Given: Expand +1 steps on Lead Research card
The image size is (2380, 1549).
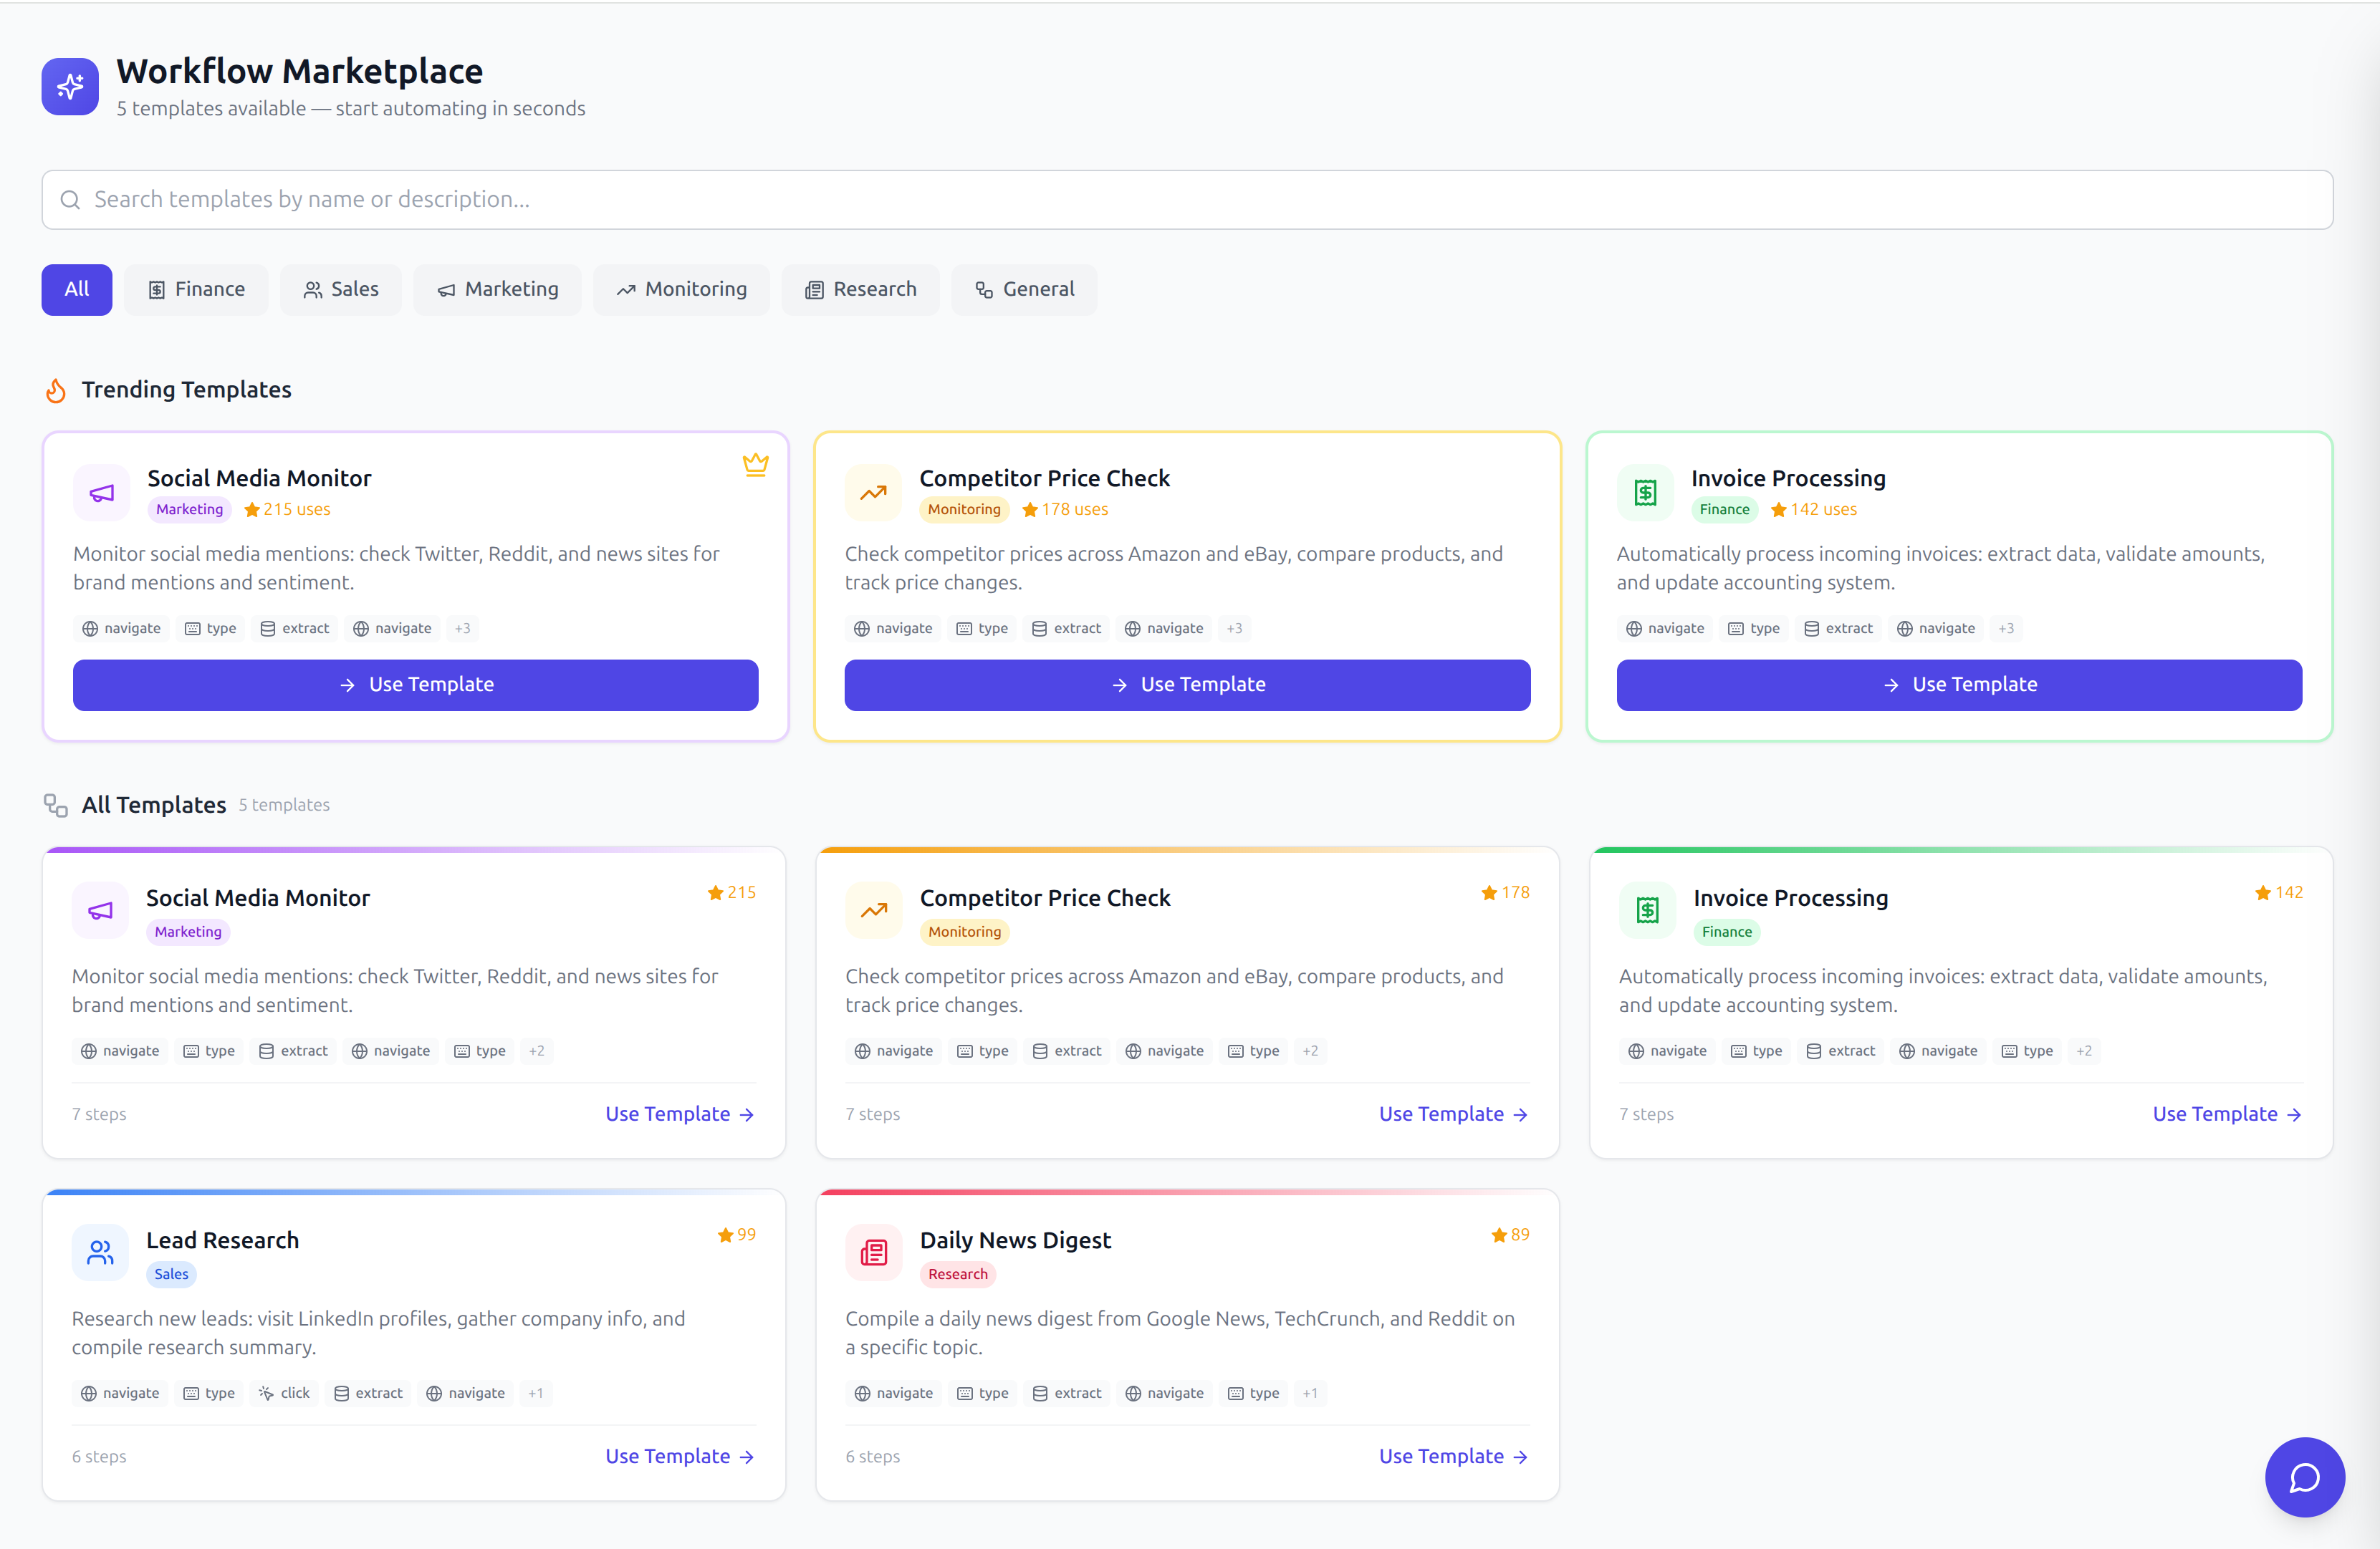Looking at the screenshot, I should pyautogui.click(x=535, y=1393).
